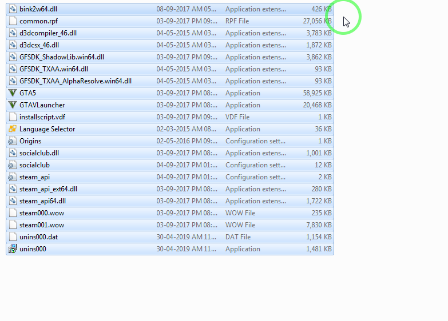Click the WOW File type of steam000.wow
The height and width of the screenshot is (321, 448).
240,213
